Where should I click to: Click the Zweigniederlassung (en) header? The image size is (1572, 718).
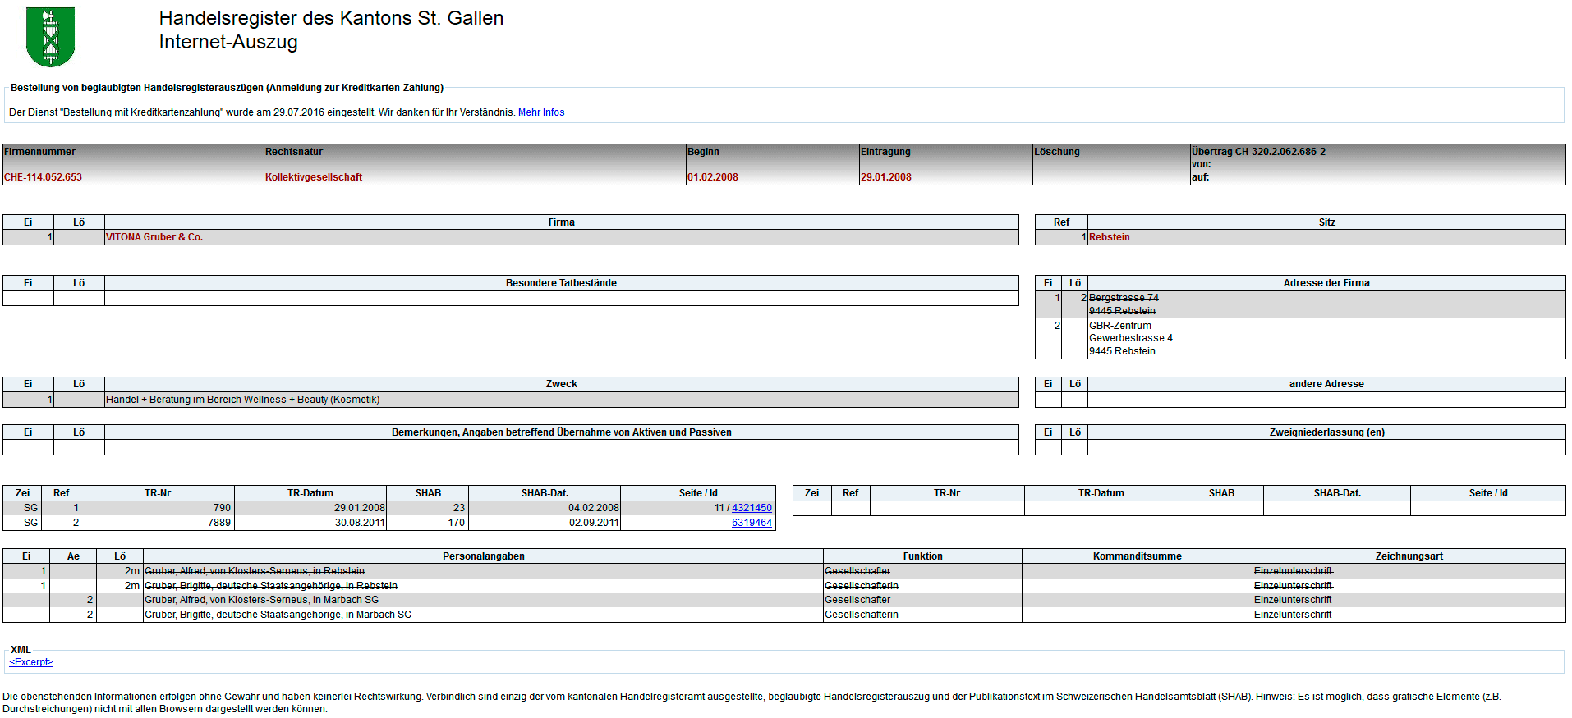1327,432
